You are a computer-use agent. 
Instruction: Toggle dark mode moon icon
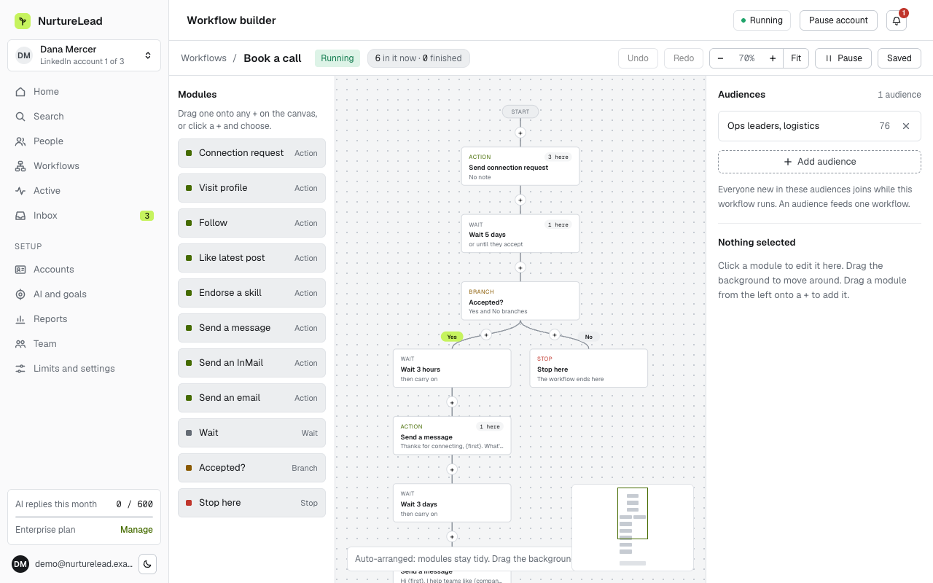tap(147, 564)
